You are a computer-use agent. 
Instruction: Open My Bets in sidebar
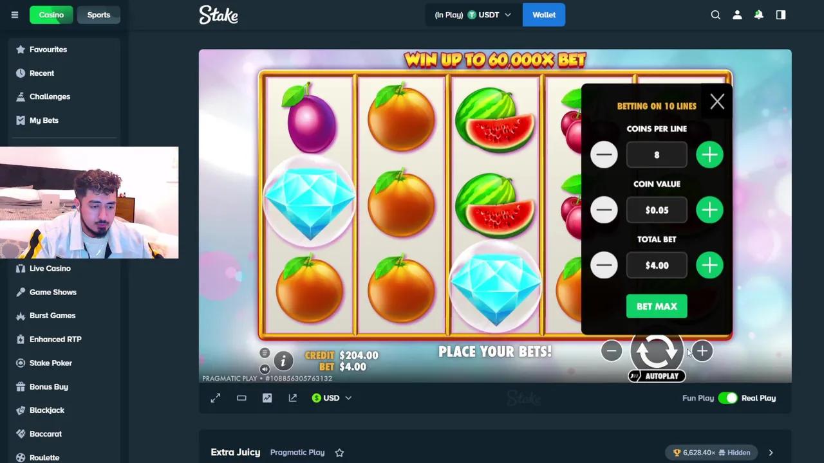44,120
